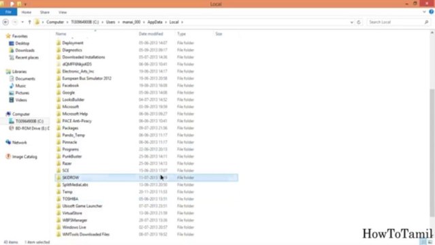Screen dimensions: 435x245
Task: Select the Diagnostics folder icon
Action: (x=59, y=50)
